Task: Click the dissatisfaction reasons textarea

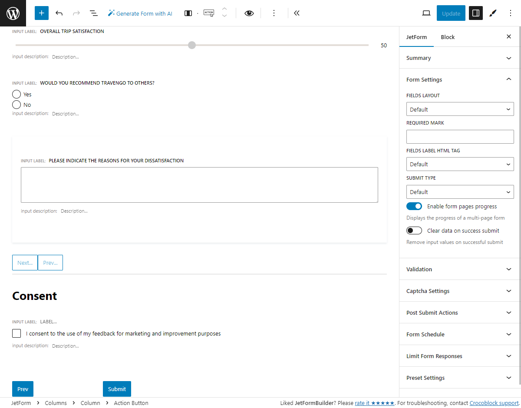Action: coord(199,185)
